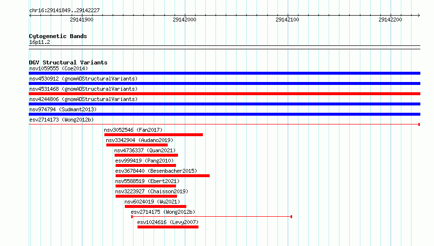Open esv3678440 (Besenbacher2015) variant label
434x246 pixels.
point(156,171)
